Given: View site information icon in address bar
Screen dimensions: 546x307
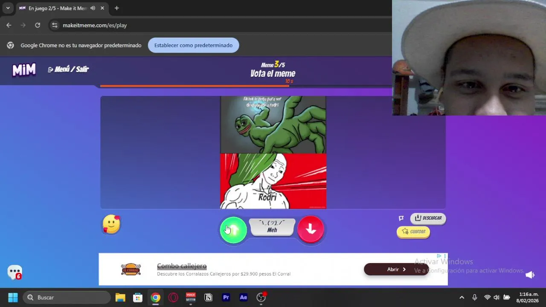Looking at the screenshot, I should coord(55,25).
